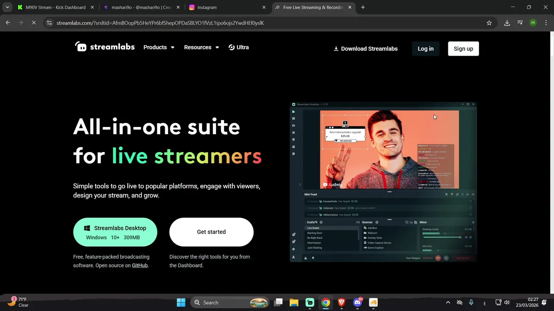Open the green 'm' profile avatar
Screen dimensions: 554x311
point(533,23)
